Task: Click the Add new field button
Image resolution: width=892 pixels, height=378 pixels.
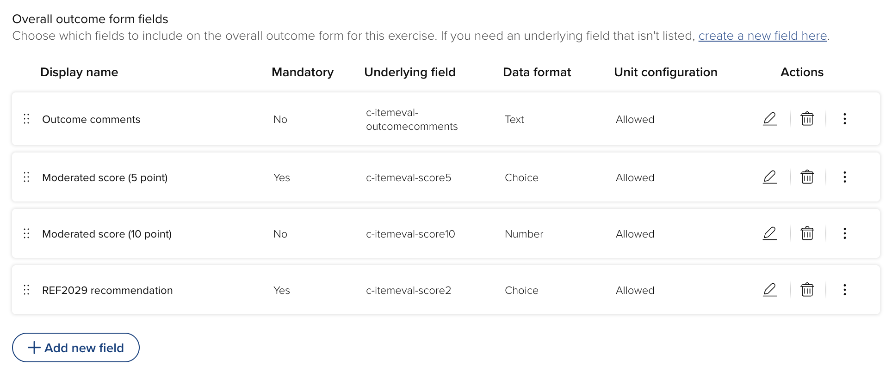Action: pos(76,348)
